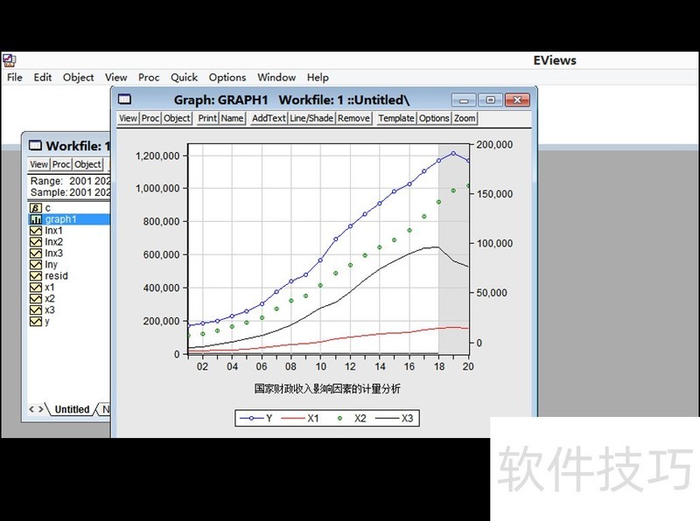Select the X3 legend entry in graph
This screenshot has width=700, height=521.
(395, 419)
